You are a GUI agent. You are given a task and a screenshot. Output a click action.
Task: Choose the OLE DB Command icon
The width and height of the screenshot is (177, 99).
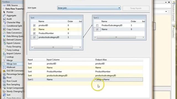4,71
